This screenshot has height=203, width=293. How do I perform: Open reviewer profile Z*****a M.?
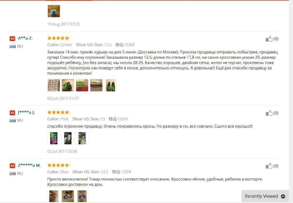coord(29,165)
